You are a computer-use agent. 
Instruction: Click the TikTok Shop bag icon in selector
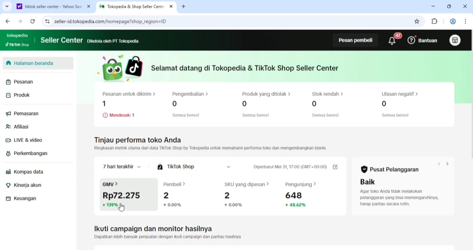(x=160, y=167)
